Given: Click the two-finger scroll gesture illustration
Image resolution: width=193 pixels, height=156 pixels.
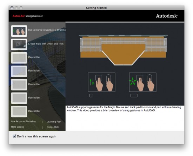Looking at the screenshot, I should coord(101,82).
